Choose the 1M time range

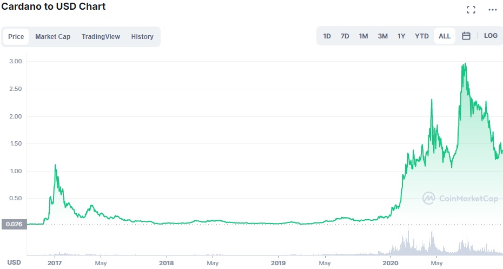[363, 36]
